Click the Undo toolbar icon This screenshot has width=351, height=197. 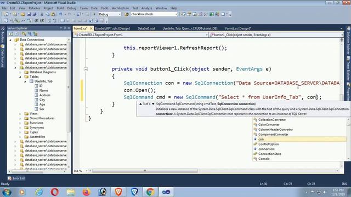coord(60,14)
